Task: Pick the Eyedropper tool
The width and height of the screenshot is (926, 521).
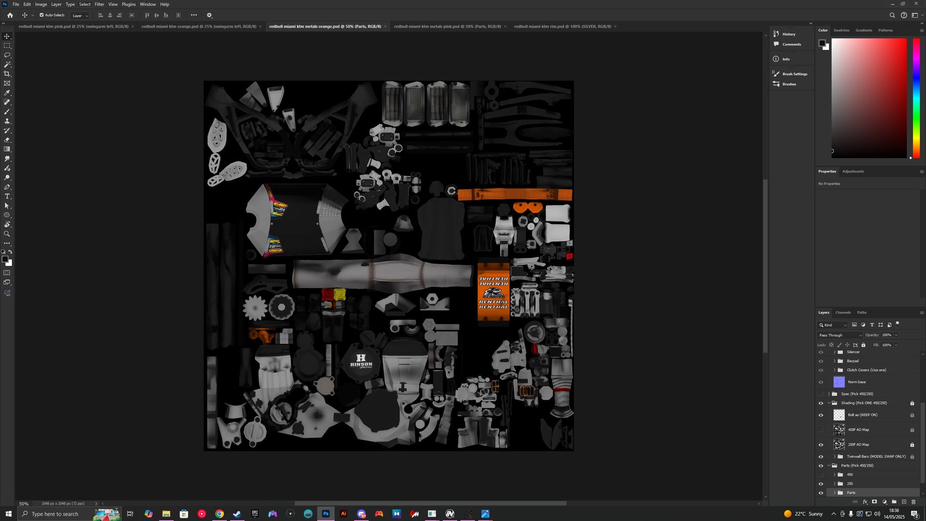Action: pyautogui.click(x=7, y=93)
